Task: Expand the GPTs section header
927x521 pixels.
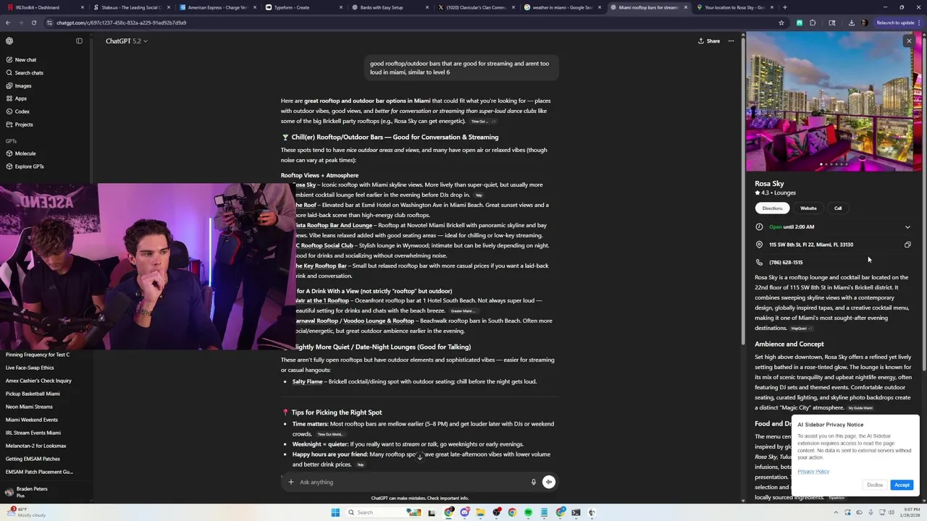Action: (11, 141)
